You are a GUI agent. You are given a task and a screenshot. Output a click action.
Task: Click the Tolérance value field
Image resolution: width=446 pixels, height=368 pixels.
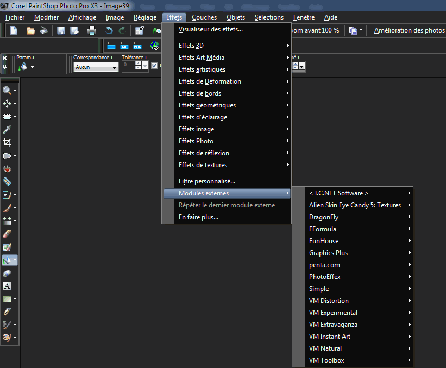click(x=128, y=66)
